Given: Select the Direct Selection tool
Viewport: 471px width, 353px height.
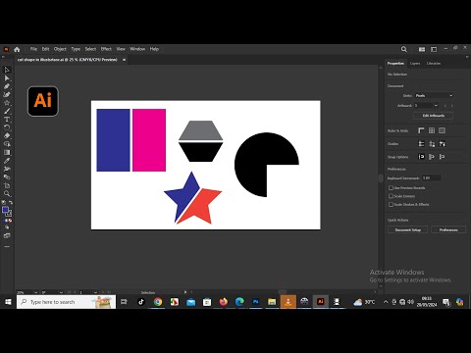Looking at the screenshot, I should [7, 78].
